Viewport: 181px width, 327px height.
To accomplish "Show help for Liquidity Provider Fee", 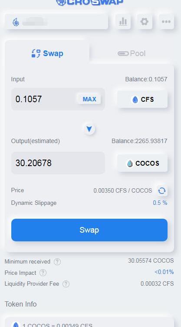I will (66, 284).
